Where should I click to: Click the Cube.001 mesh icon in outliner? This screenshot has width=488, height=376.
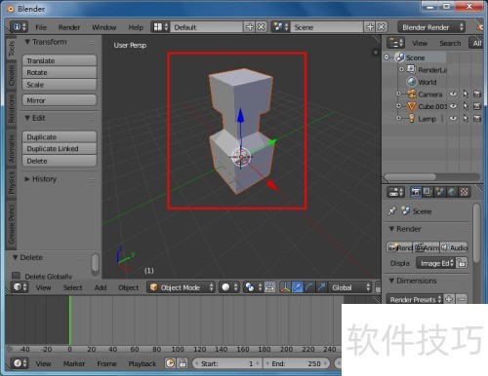point(412,106)
